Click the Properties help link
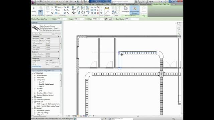This screenshot has width=214, height=120. tap(36, 66)
